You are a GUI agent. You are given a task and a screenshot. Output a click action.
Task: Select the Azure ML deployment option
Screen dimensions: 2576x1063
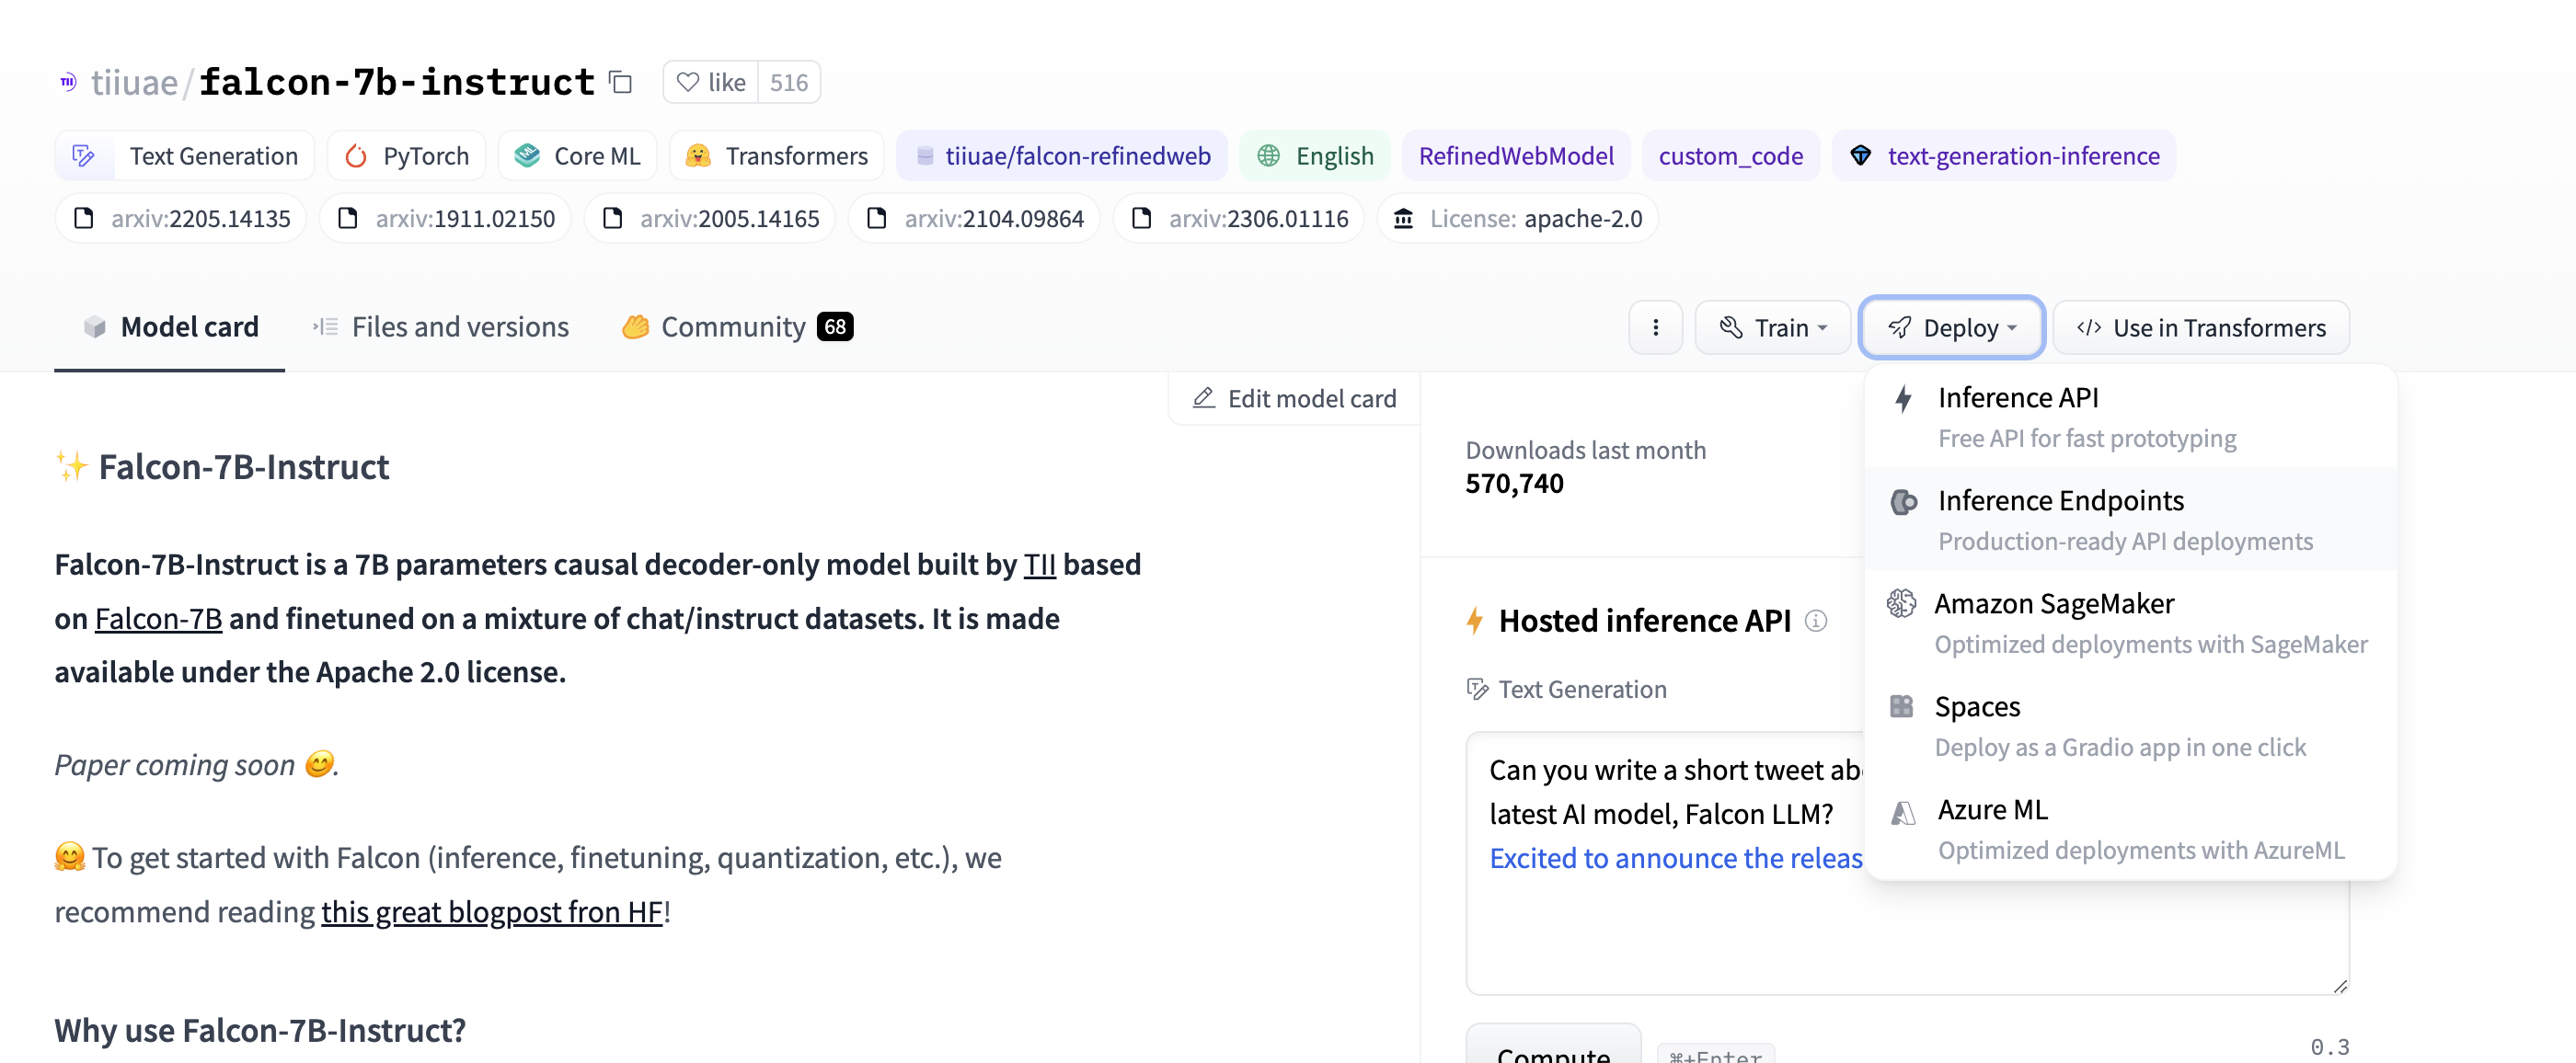(x=1992, y=809)
